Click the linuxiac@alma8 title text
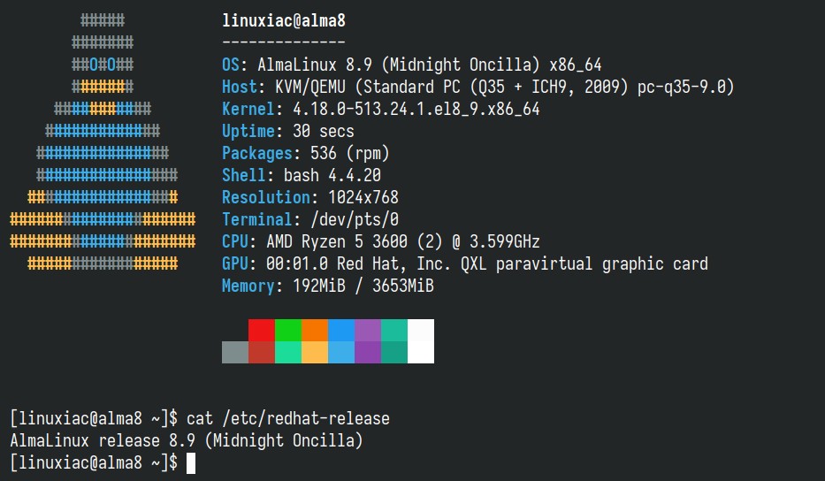825x481 pixels. tap(284, 20)
